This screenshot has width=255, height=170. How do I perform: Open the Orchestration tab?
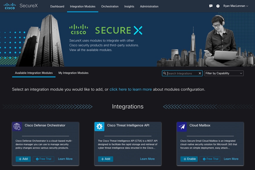[110, 6]
